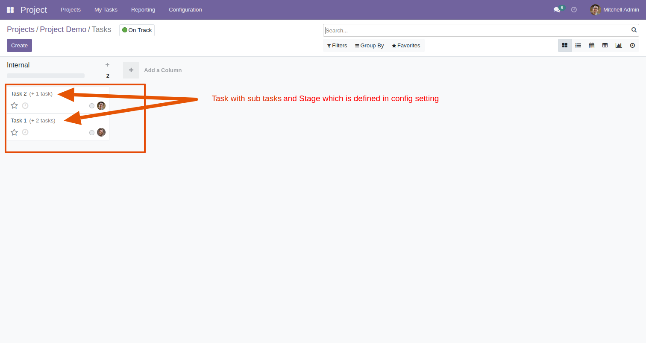The height and width of the screenshot is (343, 646).
Task: Click the Add a Column plus icon
Action: click(x=131, y=70)
